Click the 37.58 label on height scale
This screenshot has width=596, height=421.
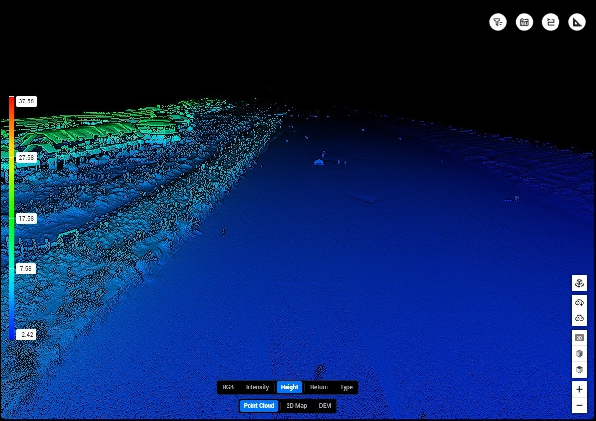point(26,101)
